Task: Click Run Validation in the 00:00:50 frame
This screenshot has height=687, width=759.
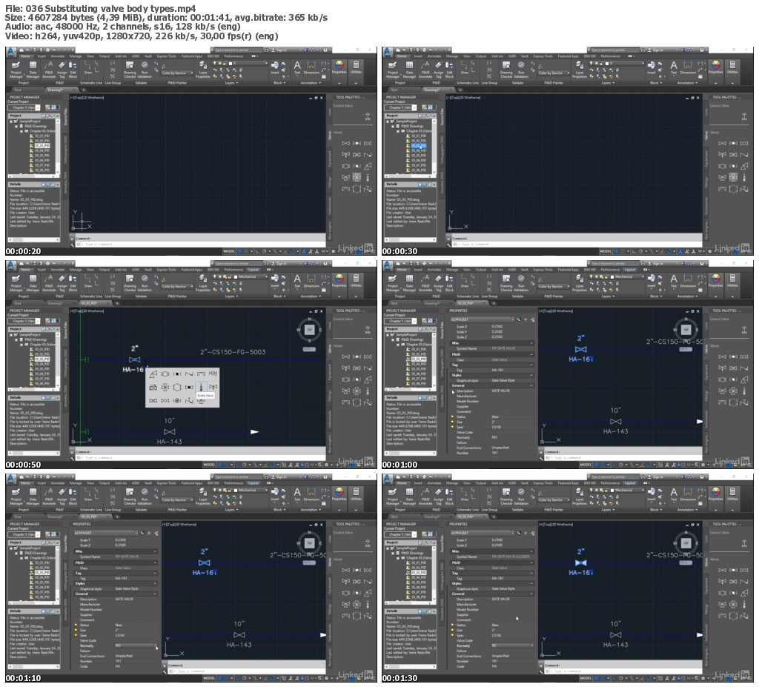Action: coord(145,282)
